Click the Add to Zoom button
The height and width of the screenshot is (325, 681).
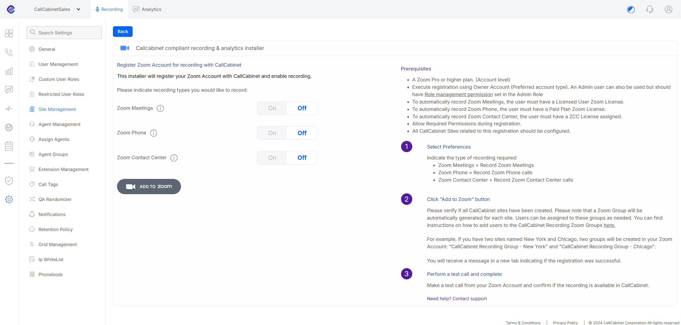[149, 187]
